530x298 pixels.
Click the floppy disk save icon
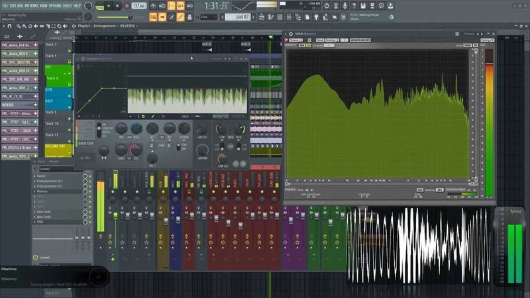point(363,6)
